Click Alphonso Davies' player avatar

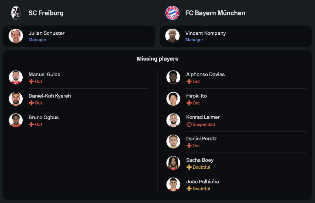(173, 78)
